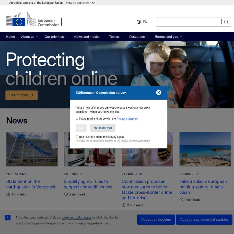Screen dimensions: 234x234
Task: Click the blue cookie info icon
Action: click(8, 218)
